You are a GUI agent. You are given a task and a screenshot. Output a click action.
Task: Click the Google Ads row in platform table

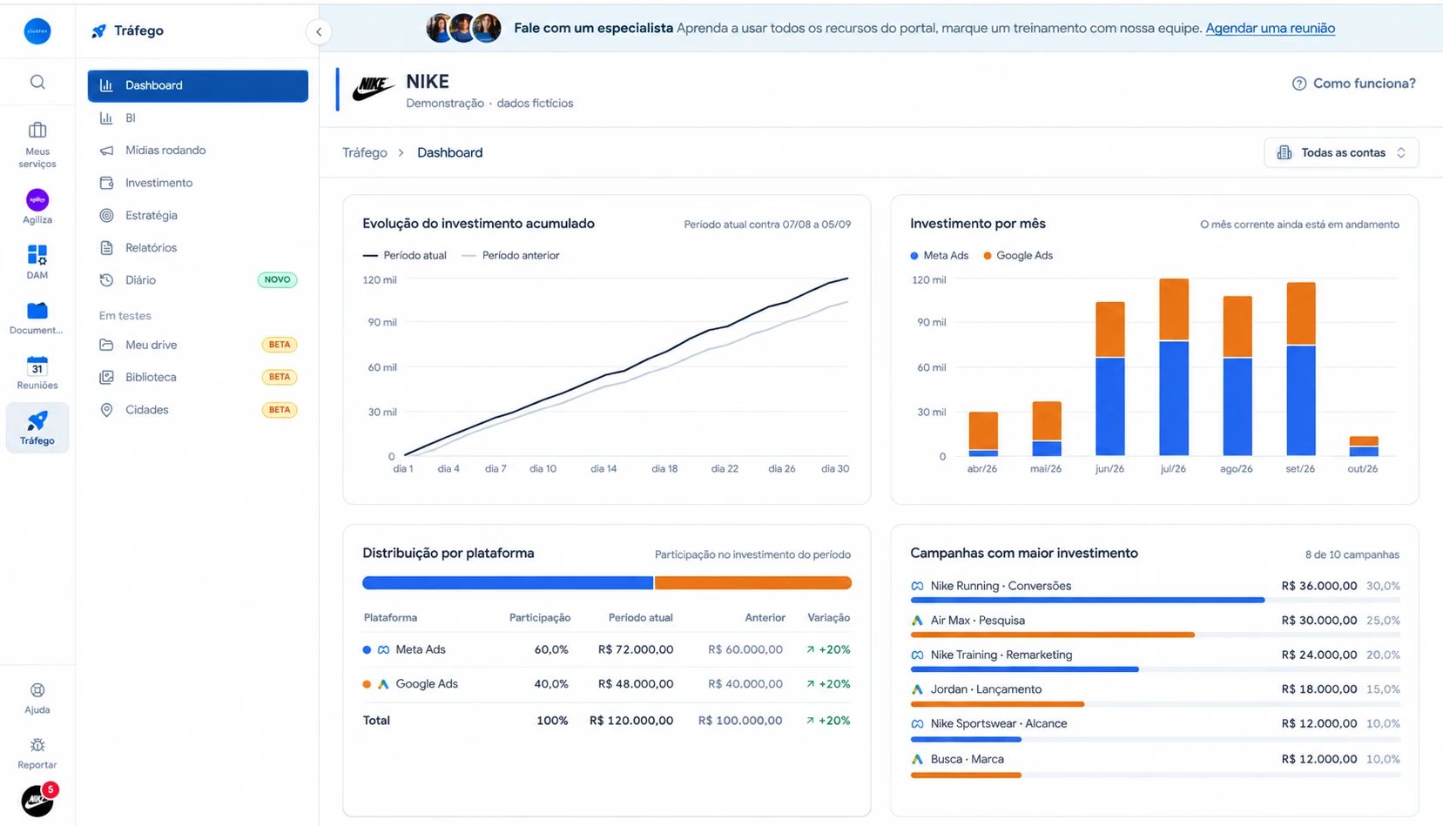pos(606,684)
